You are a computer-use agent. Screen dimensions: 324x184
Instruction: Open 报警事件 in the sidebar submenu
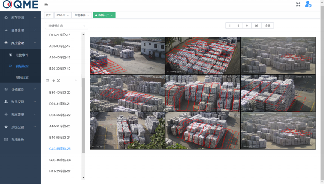(x=22, y=55)
